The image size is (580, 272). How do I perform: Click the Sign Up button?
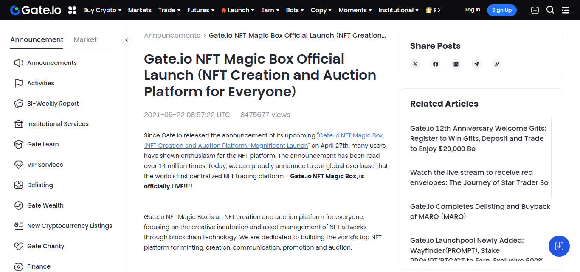[502, 10]
